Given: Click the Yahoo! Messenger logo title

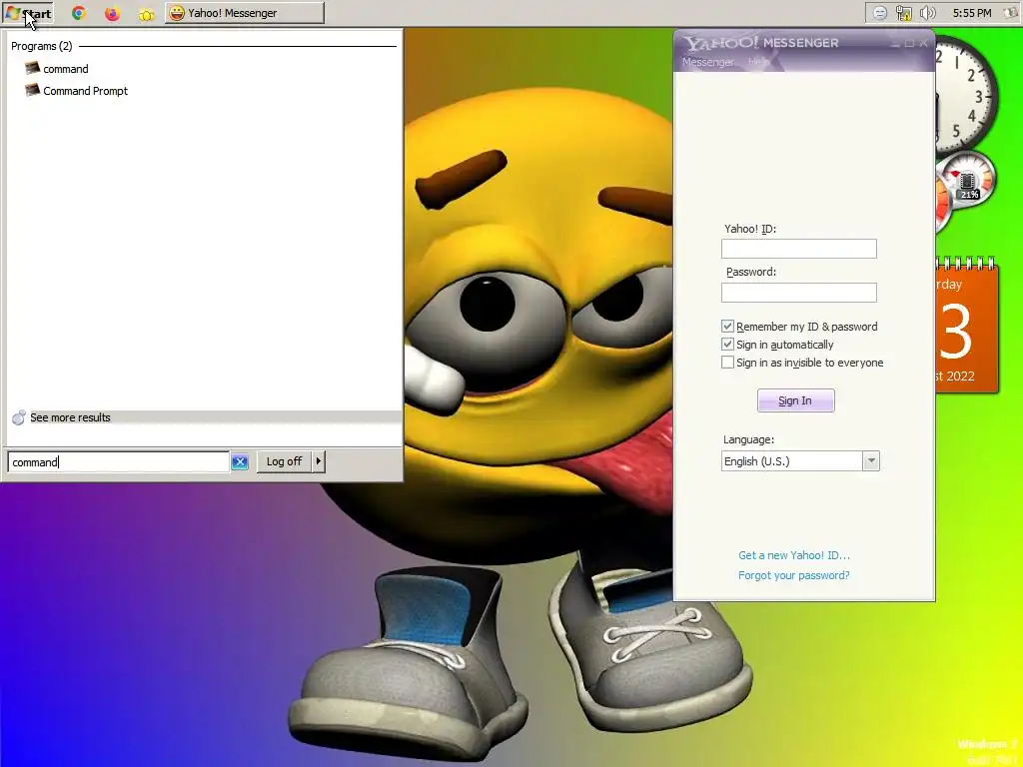Looking at the screenshot, I should click(760, 43).
